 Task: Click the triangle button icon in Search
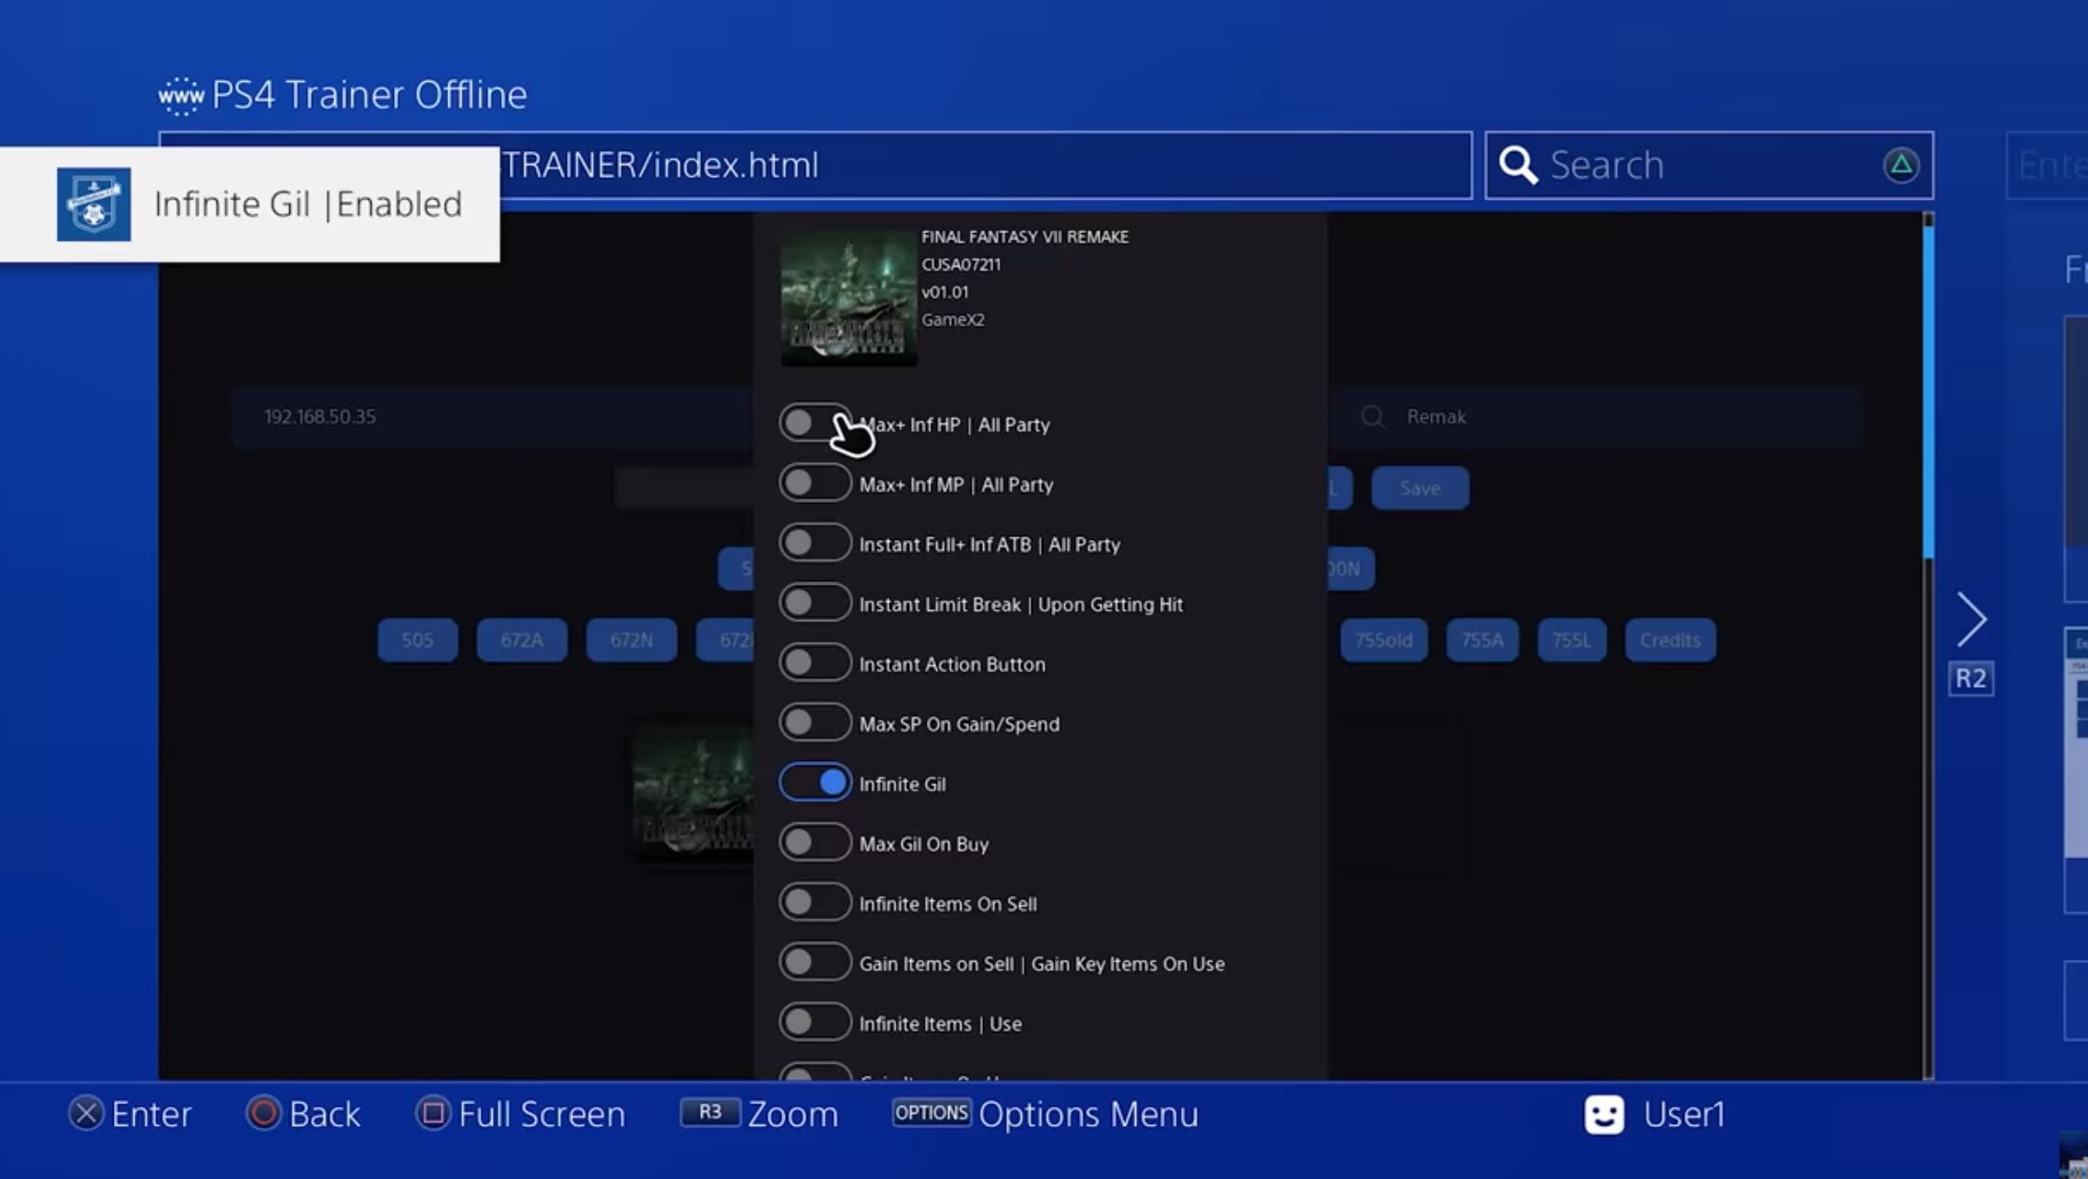pos(1900,165)
